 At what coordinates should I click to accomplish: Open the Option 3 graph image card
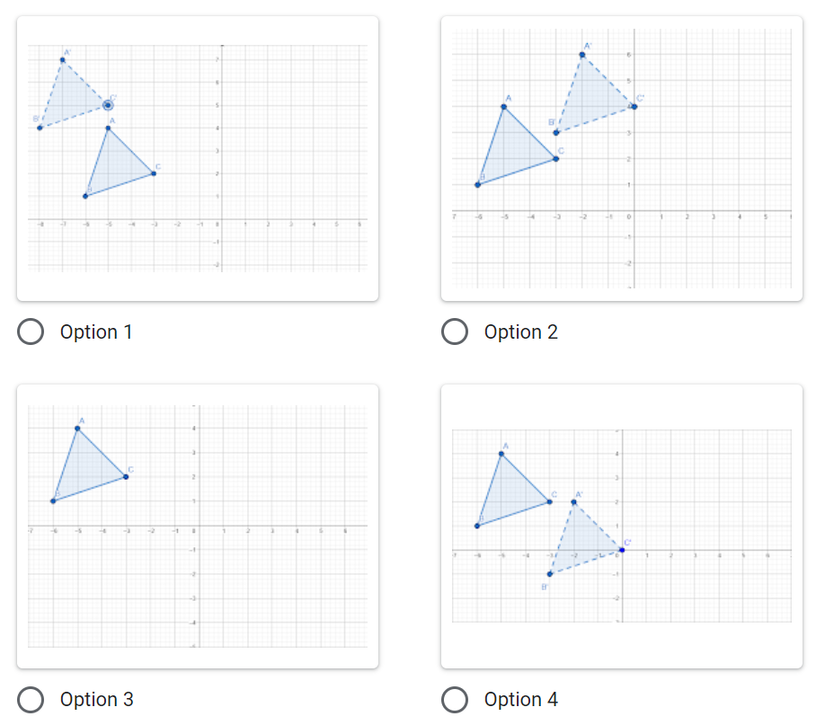click(198, 526)
